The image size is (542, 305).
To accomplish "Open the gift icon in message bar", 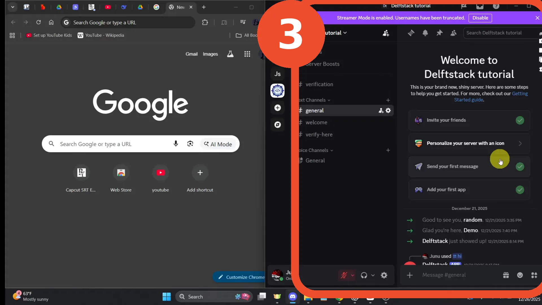I will coord(506,275).
